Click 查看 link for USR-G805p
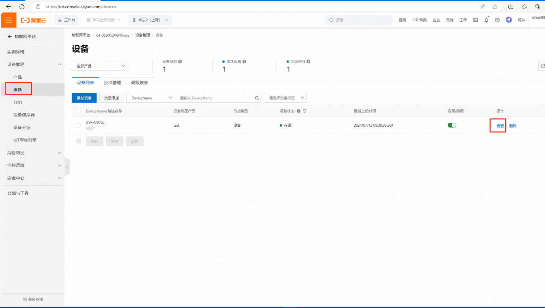 click(x=500, y=126)
